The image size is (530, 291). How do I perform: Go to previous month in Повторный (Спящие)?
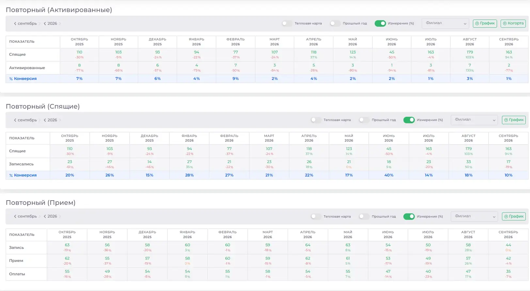15,120
